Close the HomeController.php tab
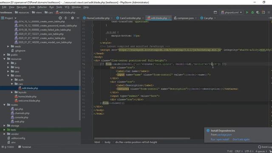This screenshot has width=272, height=153. [111, 18]
